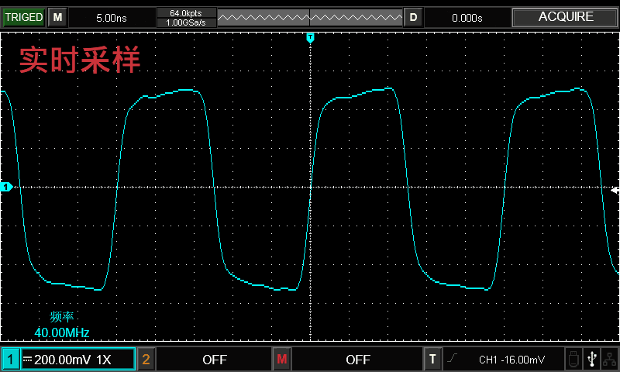Click the waveform memory overview bar

[309, 17]
